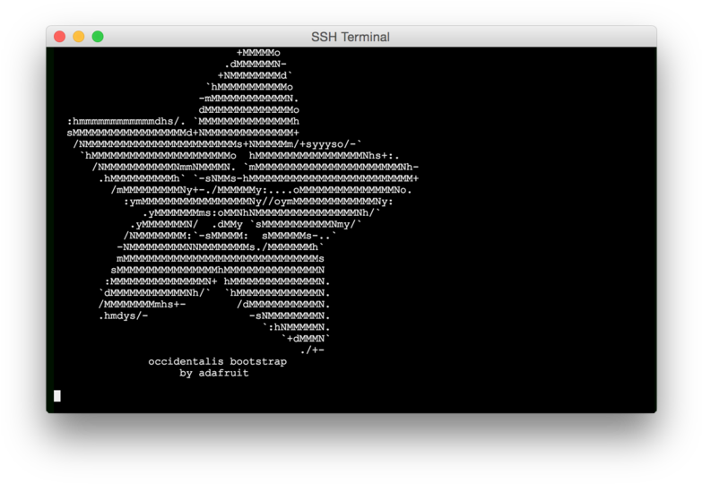Viewport: 702px width, 484px height.
Task: Click the '`:hNMMMMMN.' ASCII line
Action: [x=297, y=327]
